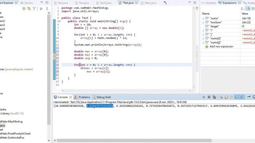Click the console horizontal scrollbar
Image resolution: width=255 pixels, height=143 pixels.
coord(134,140)
